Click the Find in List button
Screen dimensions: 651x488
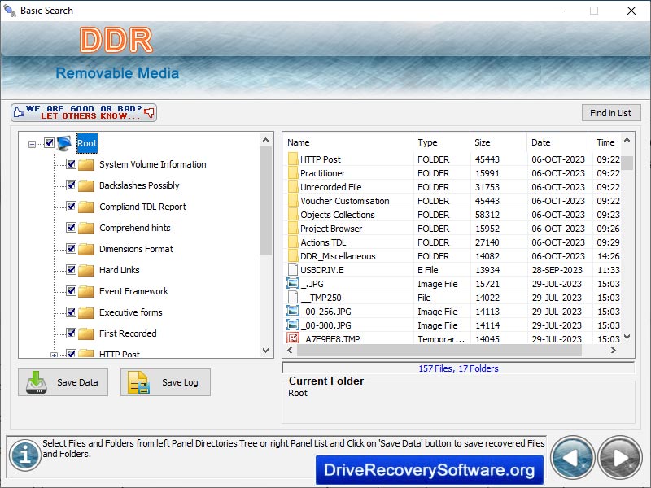(x=610, y=113)
